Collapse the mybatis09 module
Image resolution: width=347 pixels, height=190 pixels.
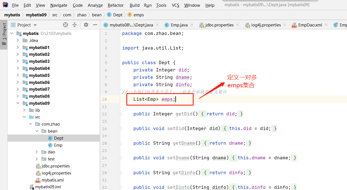tap(18, 103)
